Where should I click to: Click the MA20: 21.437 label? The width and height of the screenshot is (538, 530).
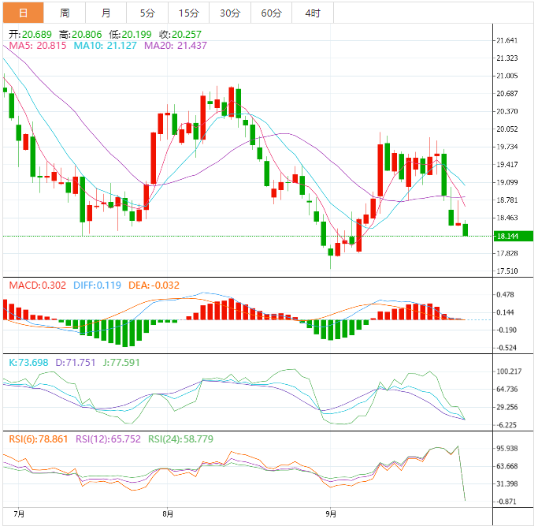pos(176,45)
